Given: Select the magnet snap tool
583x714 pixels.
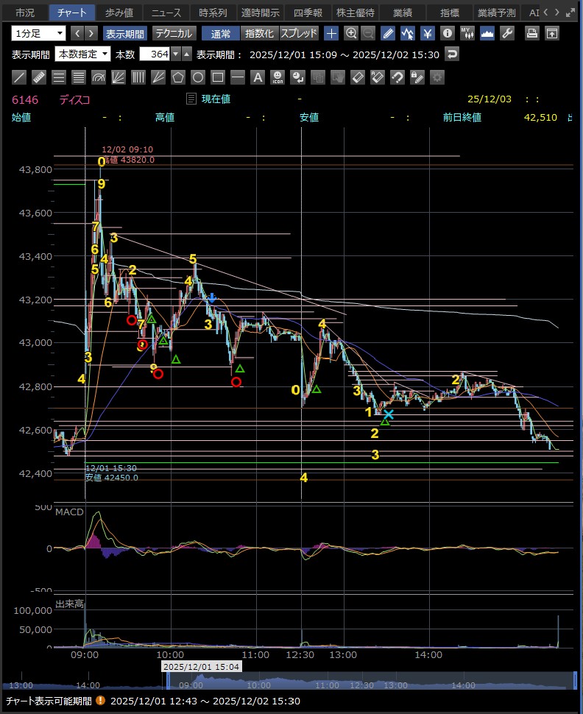Looking at the screenshot, I should pos(397,77).
